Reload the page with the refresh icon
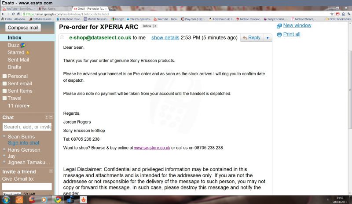 click(13, 14)
